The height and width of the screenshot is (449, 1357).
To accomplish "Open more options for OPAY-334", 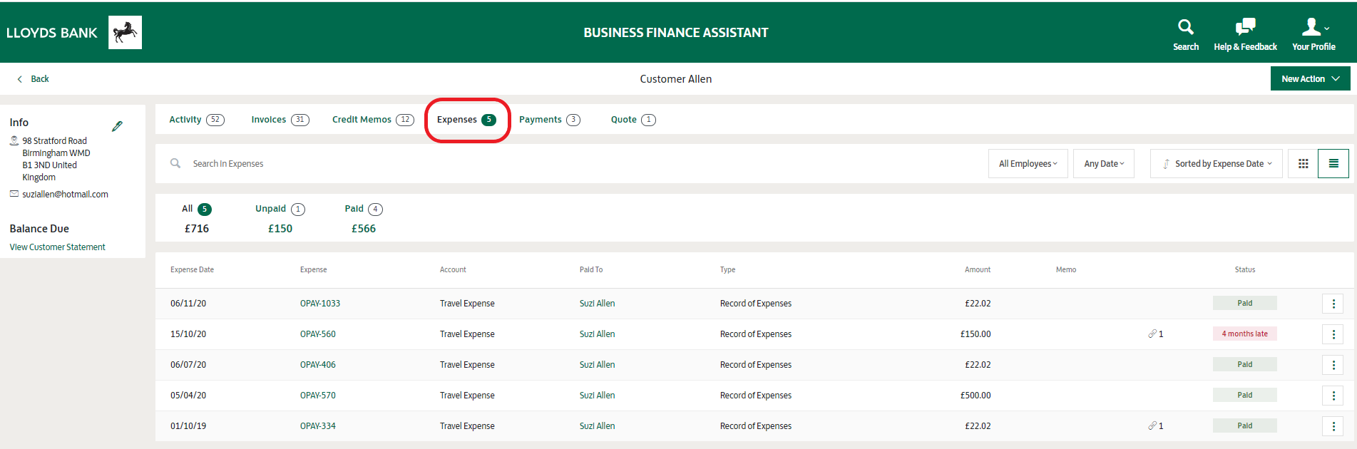I will [1333, 426].
